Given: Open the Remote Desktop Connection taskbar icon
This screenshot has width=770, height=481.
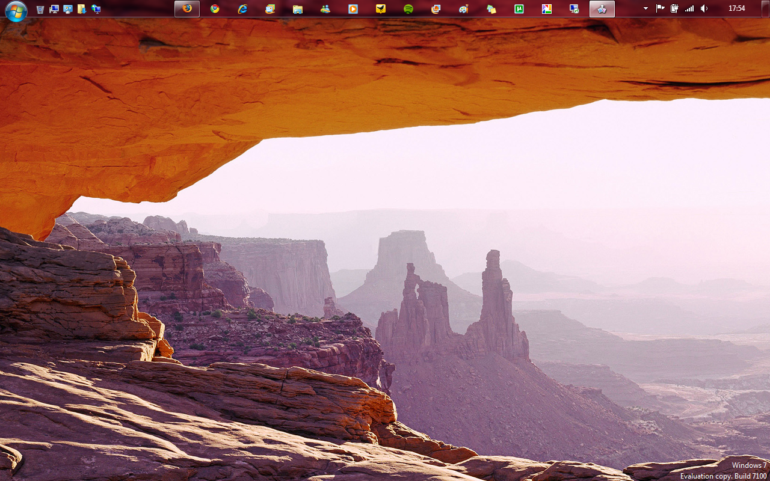Looking at the screenshot, I should [574, 8].
